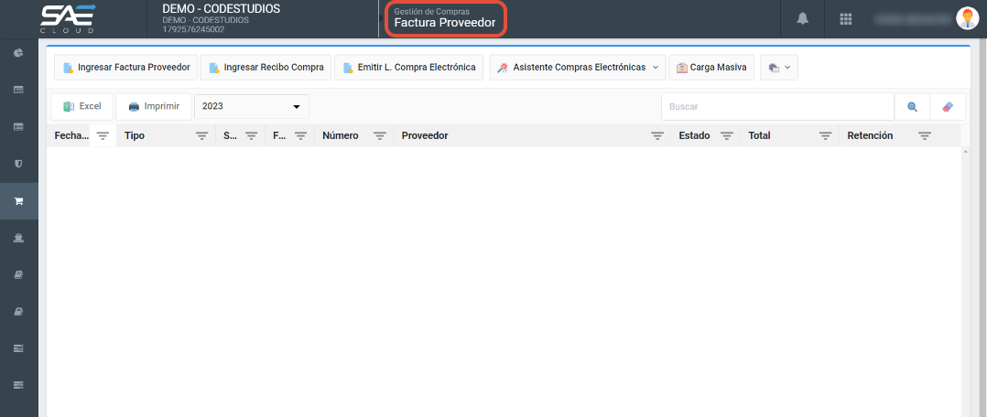This screenshot has height=417, width=987.
Task: Open filter on Fecha column
Action: pyautogui.click(x=103, y=136)
